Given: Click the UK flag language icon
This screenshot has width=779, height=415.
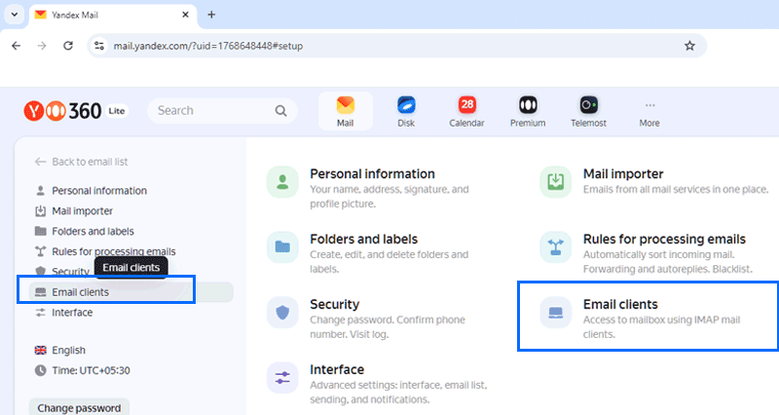Looking at the screenshot, I should click(40, 351).
